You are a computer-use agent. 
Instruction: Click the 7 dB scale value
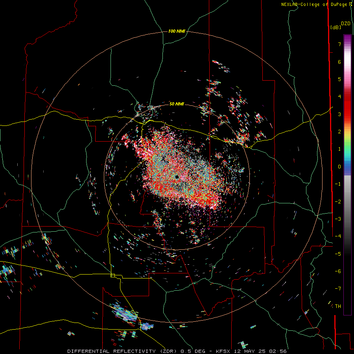click(x=339, y=44)
